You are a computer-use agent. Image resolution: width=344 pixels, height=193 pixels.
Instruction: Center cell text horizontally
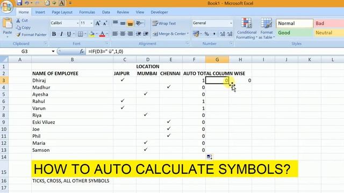pos(123,34)
